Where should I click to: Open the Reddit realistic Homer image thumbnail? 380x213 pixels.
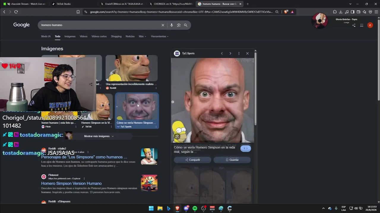coord(132,68)
